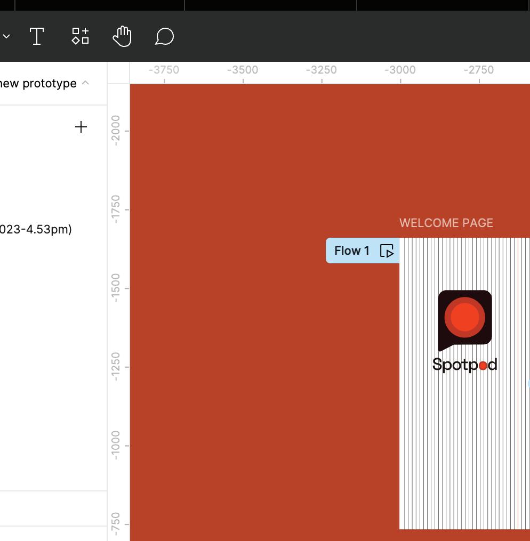Screen dimensions: 530x541
Task: Collapse the pages list chevron next to 'new prototype'
Action: click(85, 83)
